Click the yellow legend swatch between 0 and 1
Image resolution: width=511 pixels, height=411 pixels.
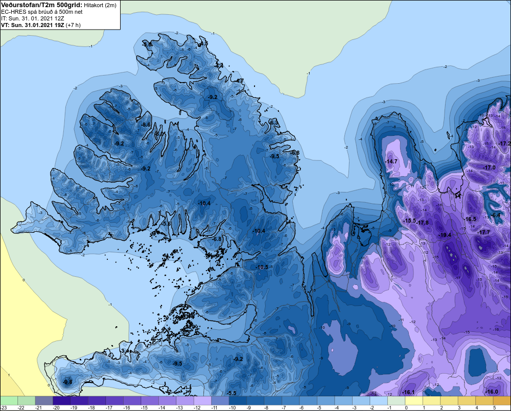(x=413, y=400)
